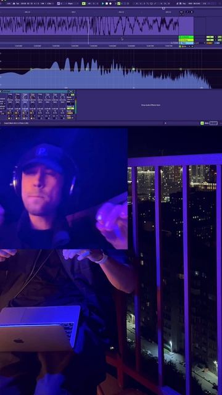Select the right EQ node on the spectrum display
The height and width of the screenshot is (395, 222).
pyautogui.click(x=181, y=69)
